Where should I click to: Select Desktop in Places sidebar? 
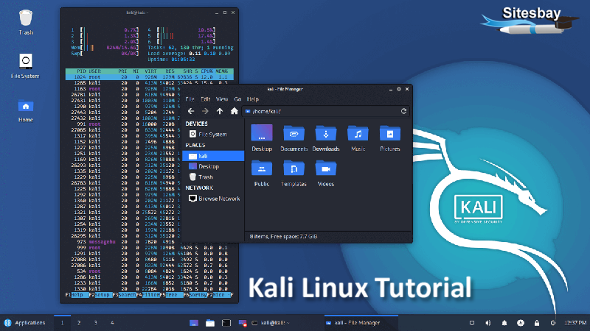pos(213,166)
